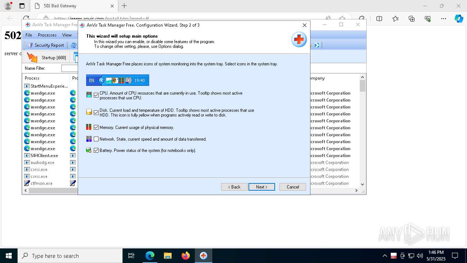The height and width of the screenshot is (263, 467).
Task: Toggle the Battery power status checkbox
Action: 96,150
